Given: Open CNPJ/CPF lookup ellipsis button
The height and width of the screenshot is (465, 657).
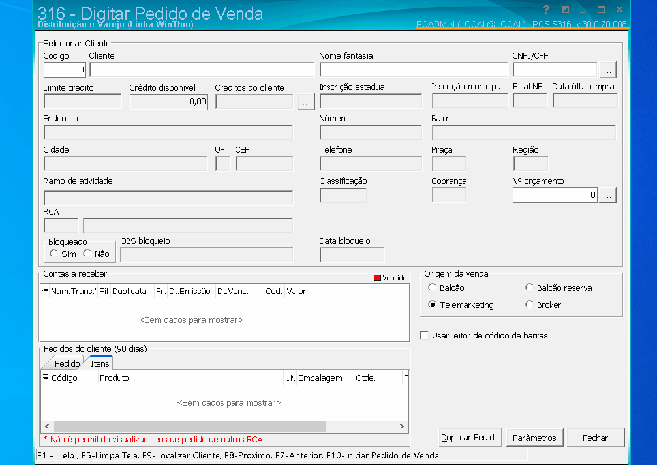Looking at the screenshot, I should click(x=607, y=70).
